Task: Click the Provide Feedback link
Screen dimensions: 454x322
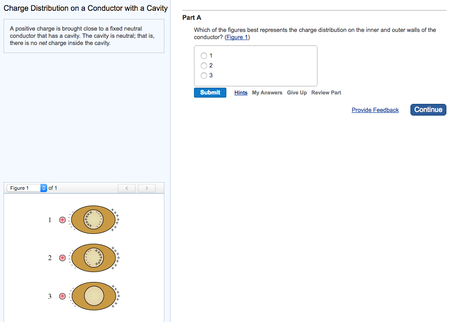Action: coord(375,110)
